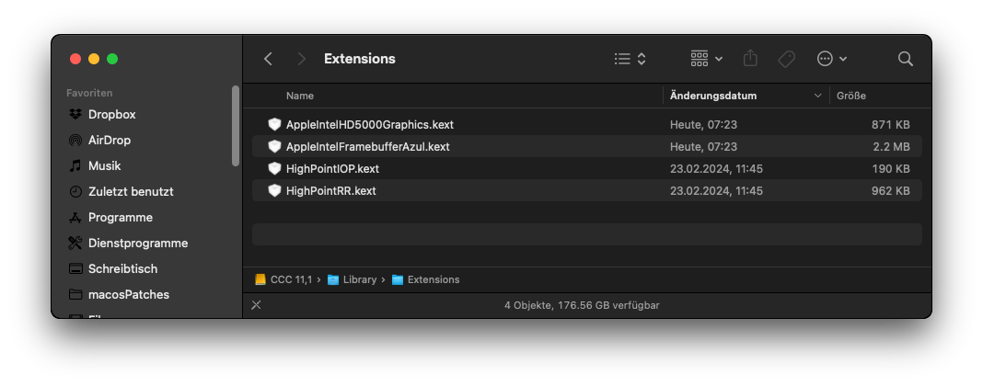Screen dimensions: 983x386
Task: Click the date of HighPointIOP.kext
Action: click(716, 168)
